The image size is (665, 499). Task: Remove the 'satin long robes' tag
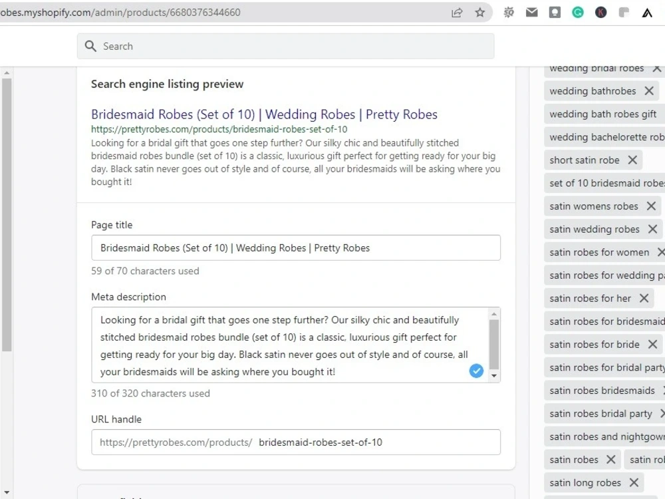[x=634, y=482]
